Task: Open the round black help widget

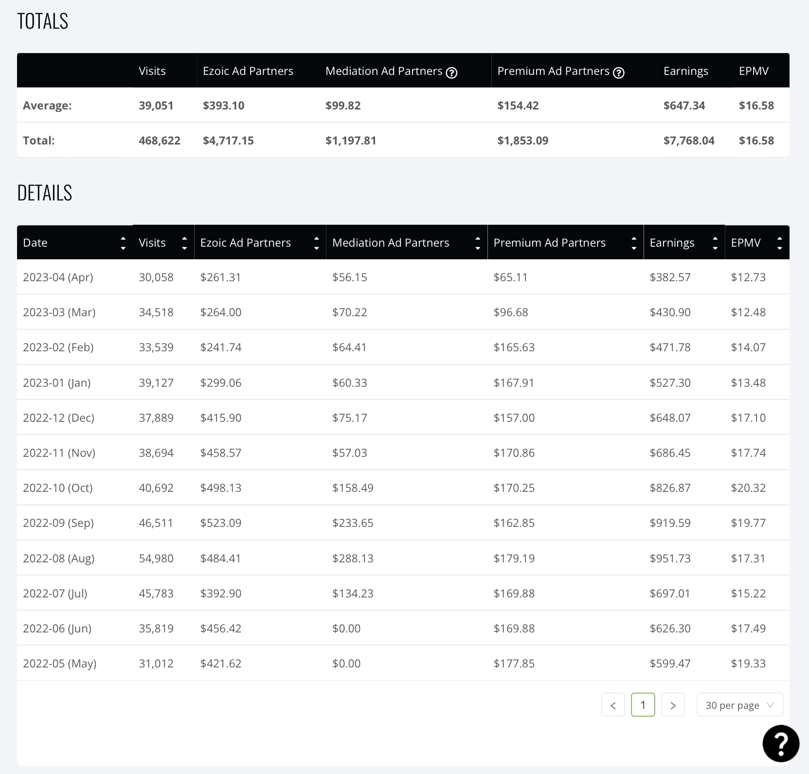Action: [x=781, y=743]
